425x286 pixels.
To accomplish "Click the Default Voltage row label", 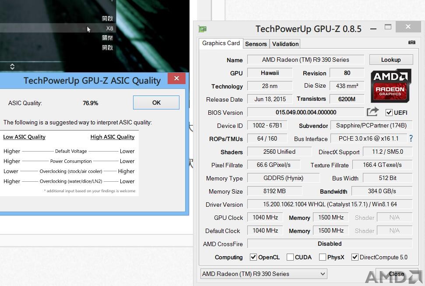I will tap(71, 151).
